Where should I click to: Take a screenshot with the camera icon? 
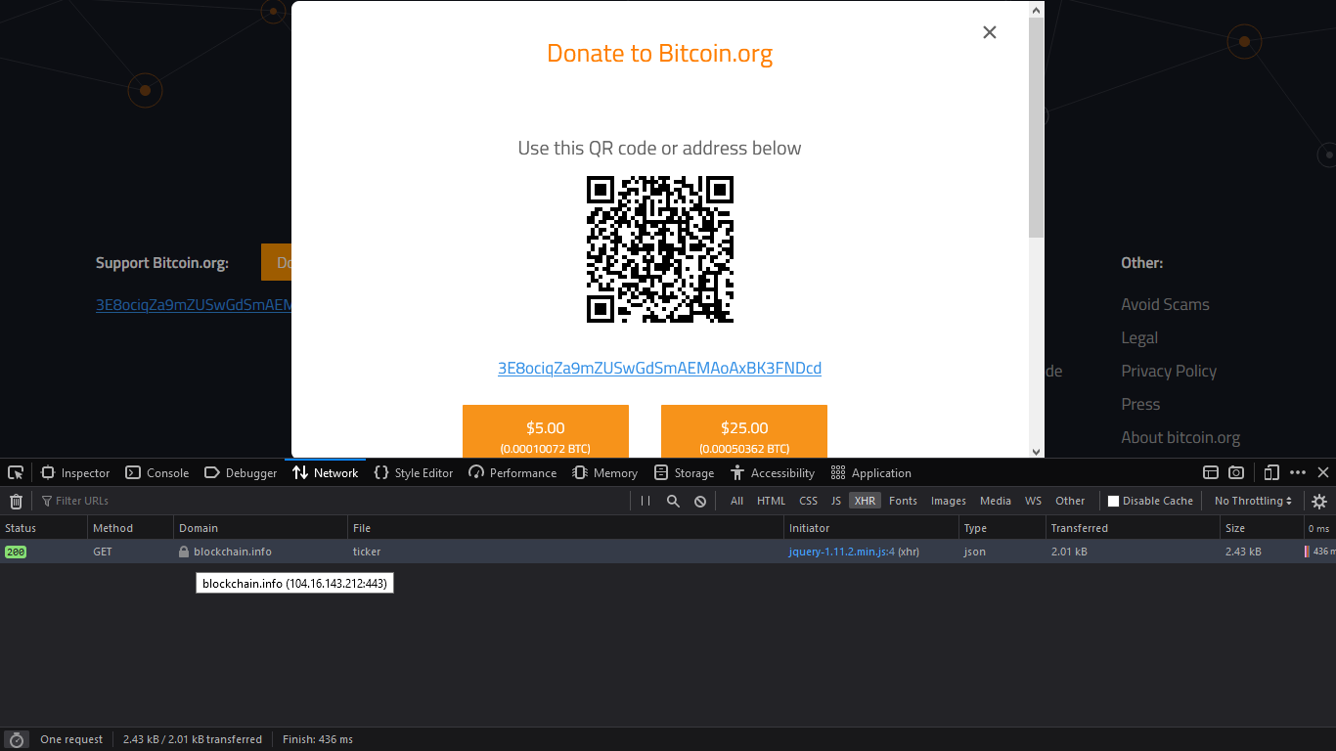1236,472
